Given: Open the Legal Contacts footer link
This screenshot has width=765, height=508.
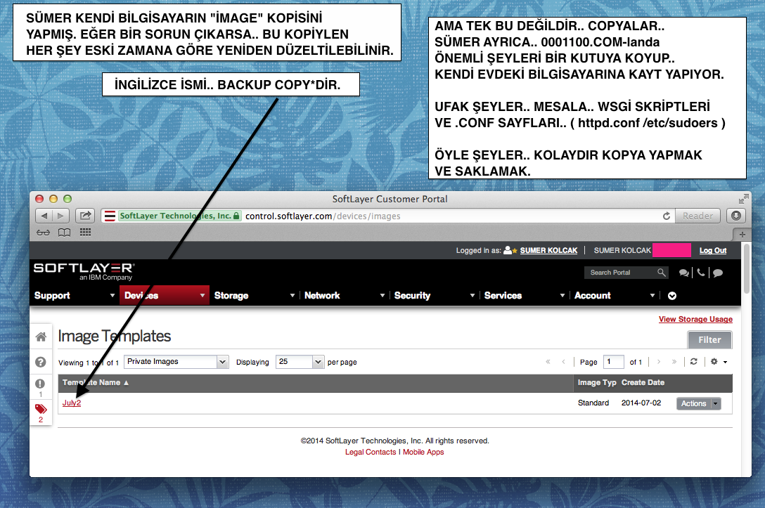Looking at the screenshot, I should [371, 452].
